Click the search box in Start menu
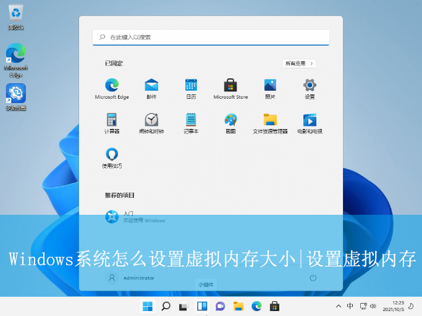Screen dimensions: 422x316 [211, 38]
